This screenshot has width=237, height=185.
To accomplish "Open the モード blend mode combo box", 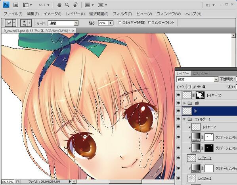I will tap(63, 23).
